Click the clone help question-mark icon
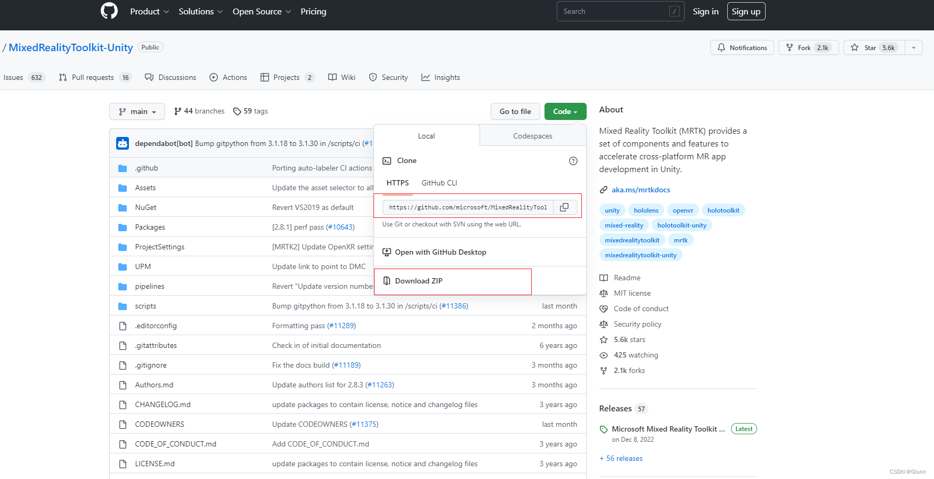This screenshot has height=479, width=934. (573, 161)
